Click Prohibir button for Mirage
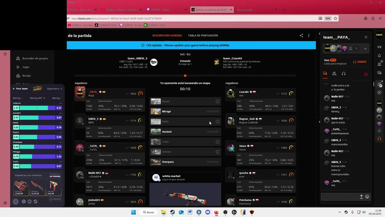Image resolution: width=385 pixels, height=217 pixels. [x=212, y=112]
